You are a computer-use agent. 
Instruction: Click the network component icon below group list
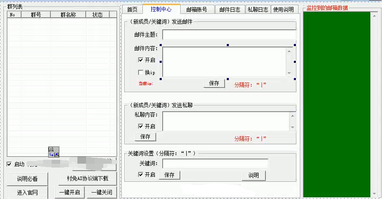coord(53,152)
